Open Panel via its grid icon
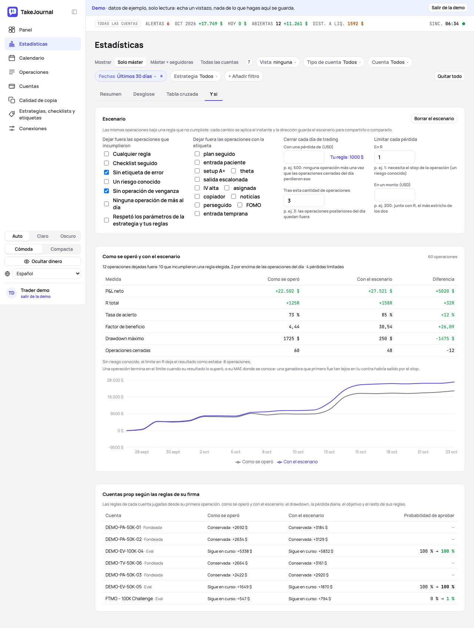474x628 pixels. 12,30
